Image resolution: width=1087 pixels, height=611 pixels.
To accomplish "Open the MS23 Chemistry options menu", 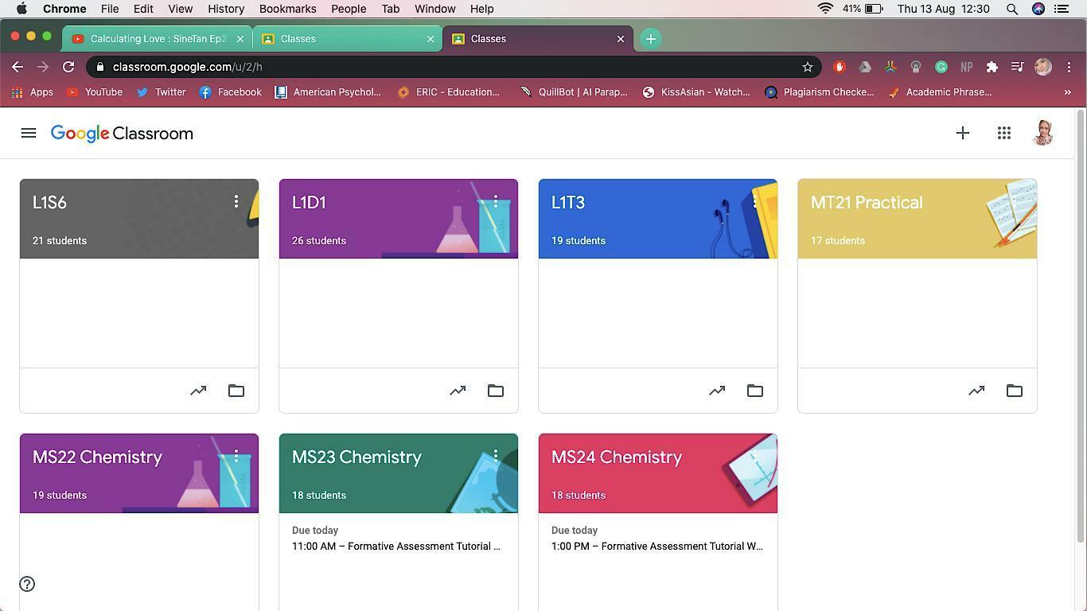I will pos(496,457).
